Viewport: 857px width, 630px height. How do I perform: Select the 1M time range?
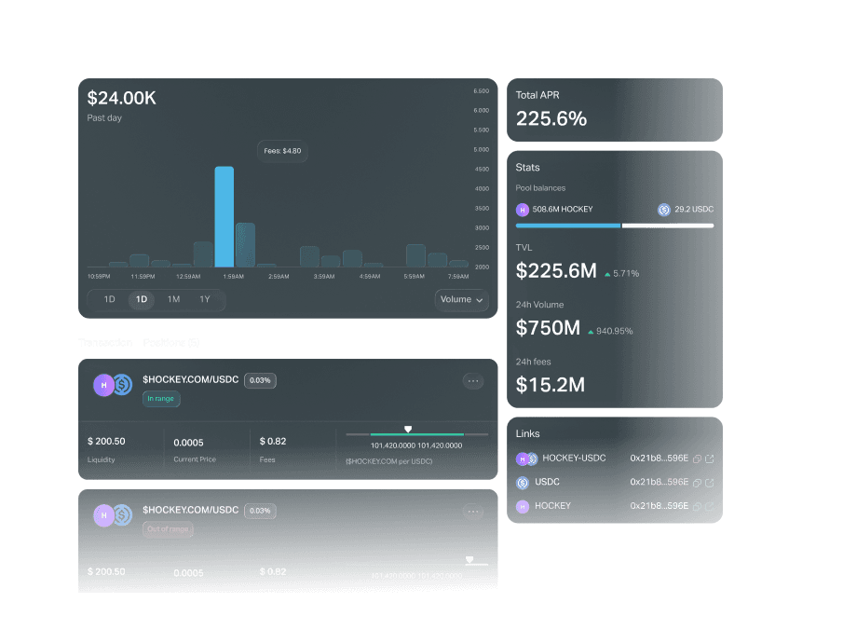point(173,300)
